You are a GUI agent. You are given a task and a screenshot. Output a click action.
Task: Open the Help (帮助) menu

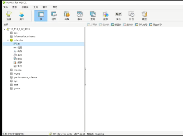pos(55,7)
